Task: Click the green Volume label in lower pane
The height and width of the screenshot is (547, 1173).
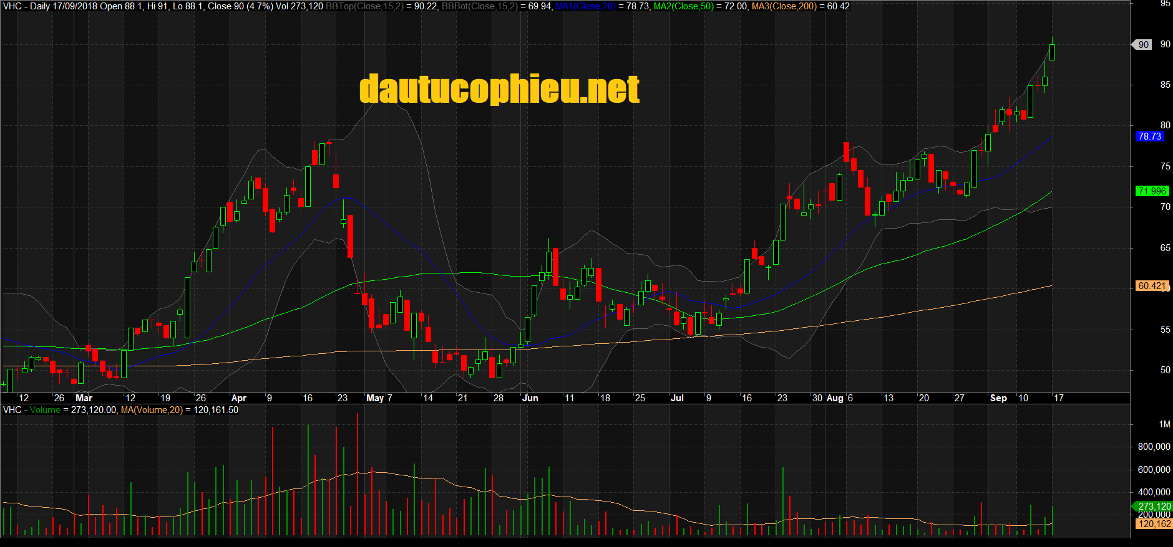Action: click(x=45, y=410)
